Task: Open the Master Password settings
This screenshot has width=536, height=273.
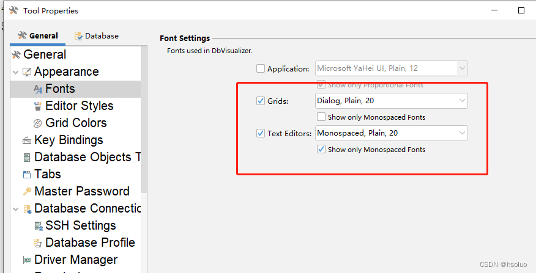Action: (x=82, y=191)
